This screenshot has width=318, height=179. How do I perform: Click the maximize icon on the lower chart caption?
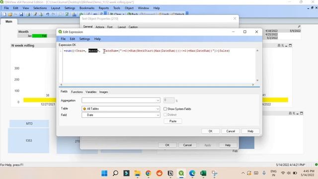302,113
